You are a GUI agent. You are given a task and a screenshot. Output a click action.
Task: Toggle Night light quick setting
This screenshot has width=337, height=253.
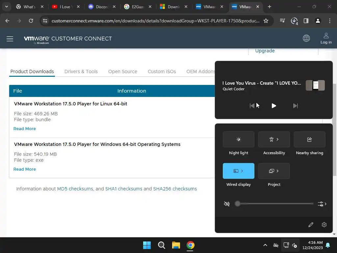[239, 139]
